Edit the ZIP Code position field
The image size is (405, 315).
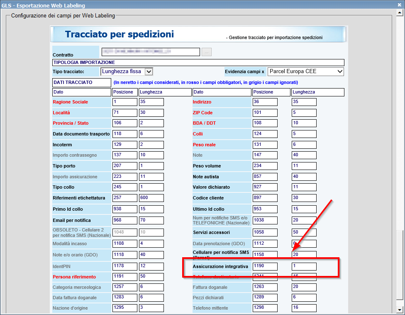265,113
